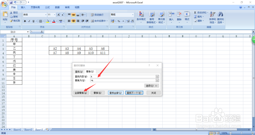Click the Find what input field
The image size is (255, 135).
pyautogui.click(x=123, y=77)
